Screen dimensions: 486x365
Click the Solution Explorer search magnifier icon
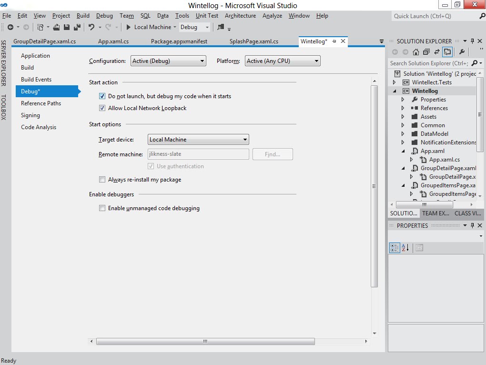click(x=474, y=63)
